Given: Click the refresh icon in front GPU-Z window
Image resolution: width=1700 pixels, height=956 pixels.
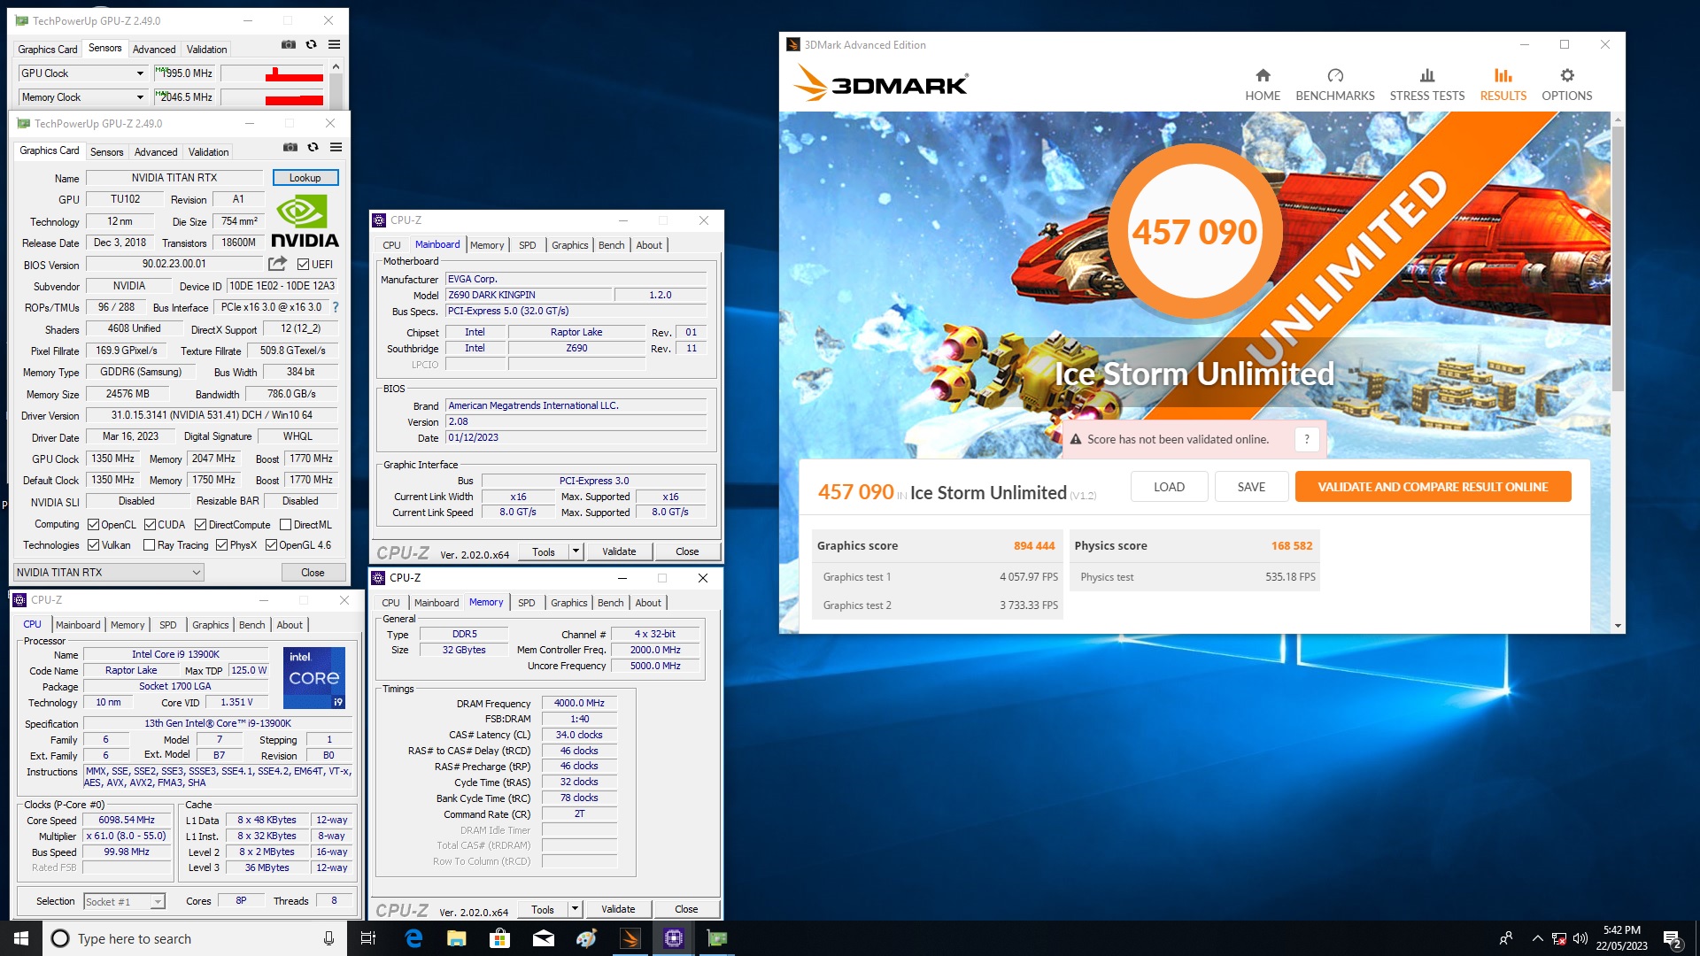Looking at the screenshot, I should click(x=313, y=147).
